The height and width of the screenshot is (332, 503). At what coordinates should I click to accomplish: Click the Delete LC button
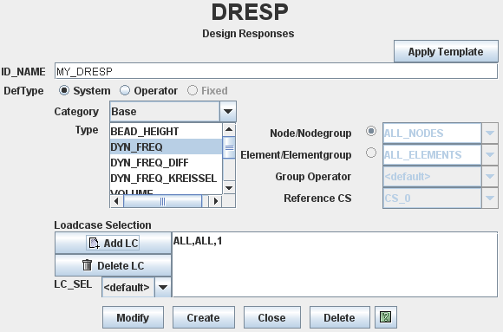point(113,265)
